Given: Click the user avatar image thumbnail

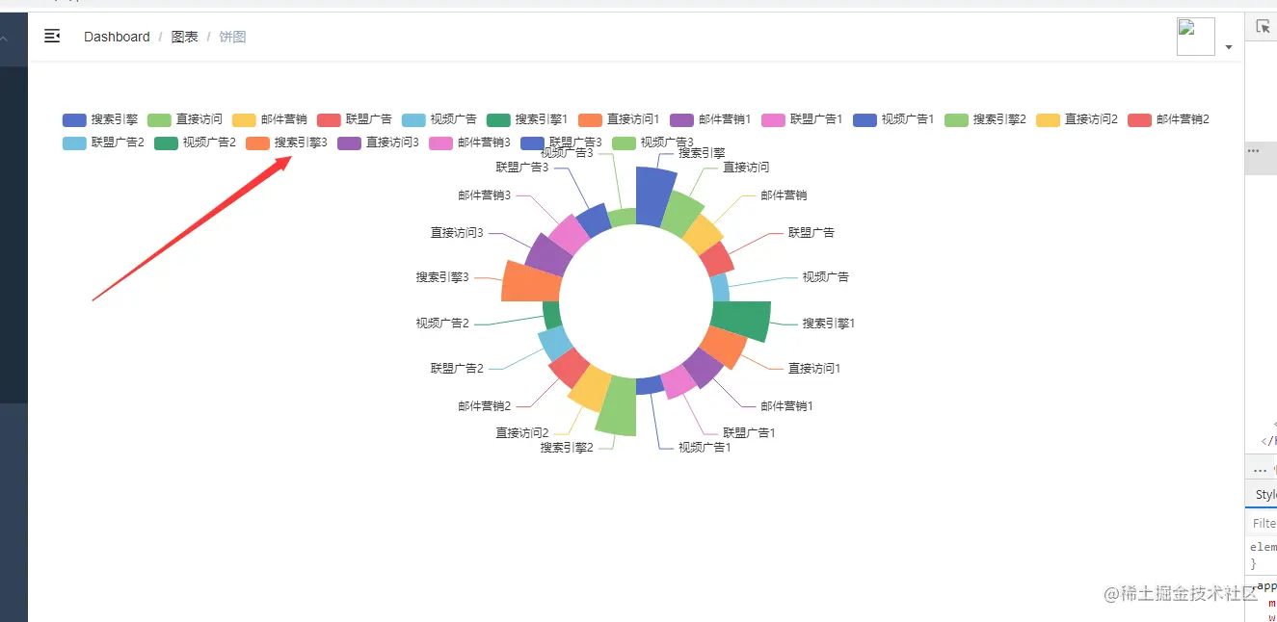Looking at the screenshot, I should tap(1195, 35).
